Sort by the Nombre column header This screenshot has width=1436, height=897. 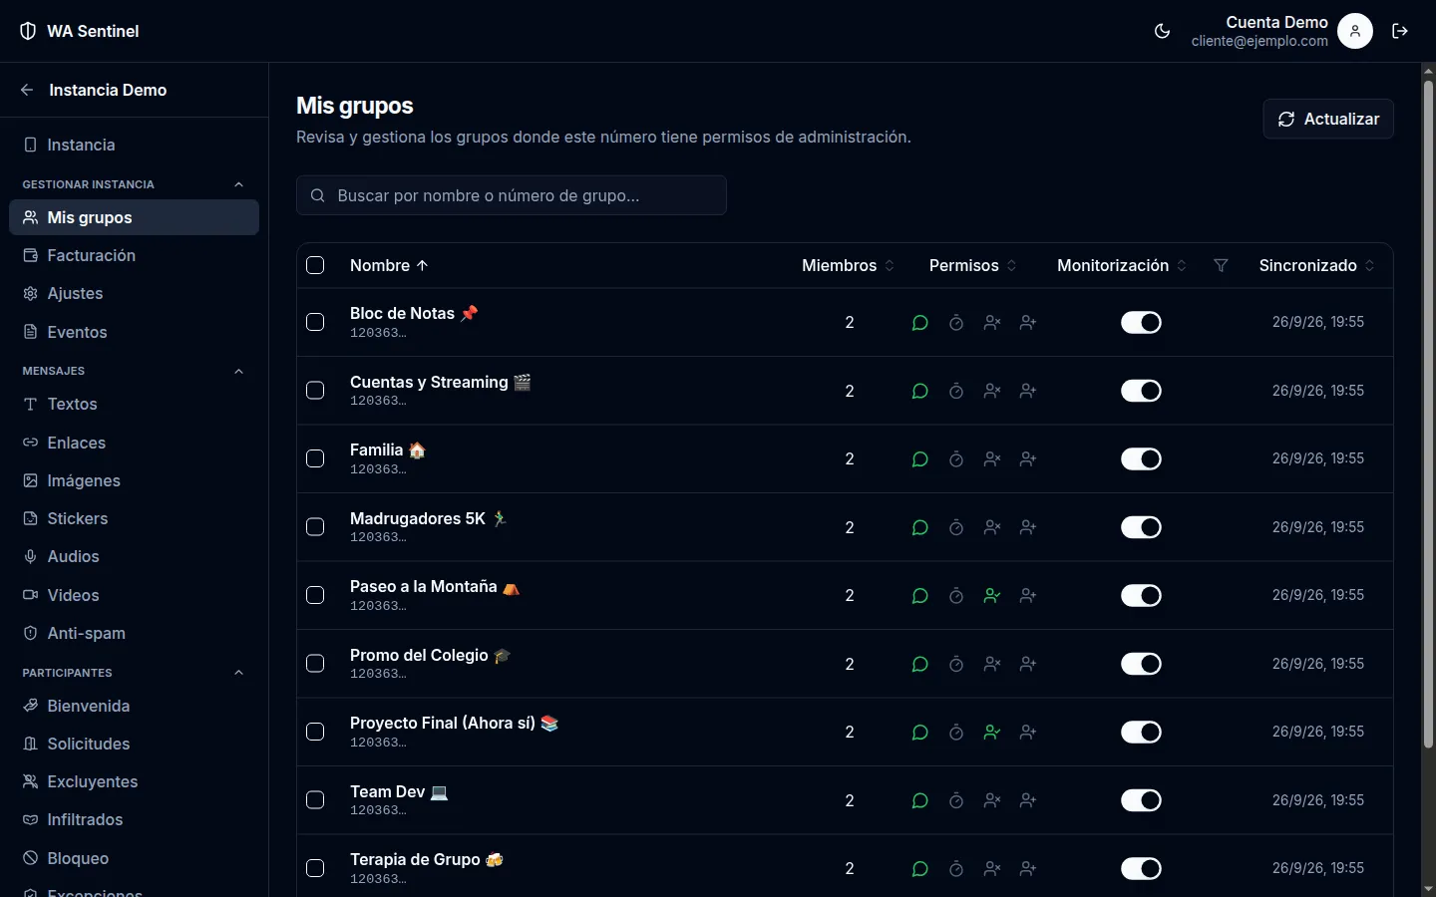389,265
